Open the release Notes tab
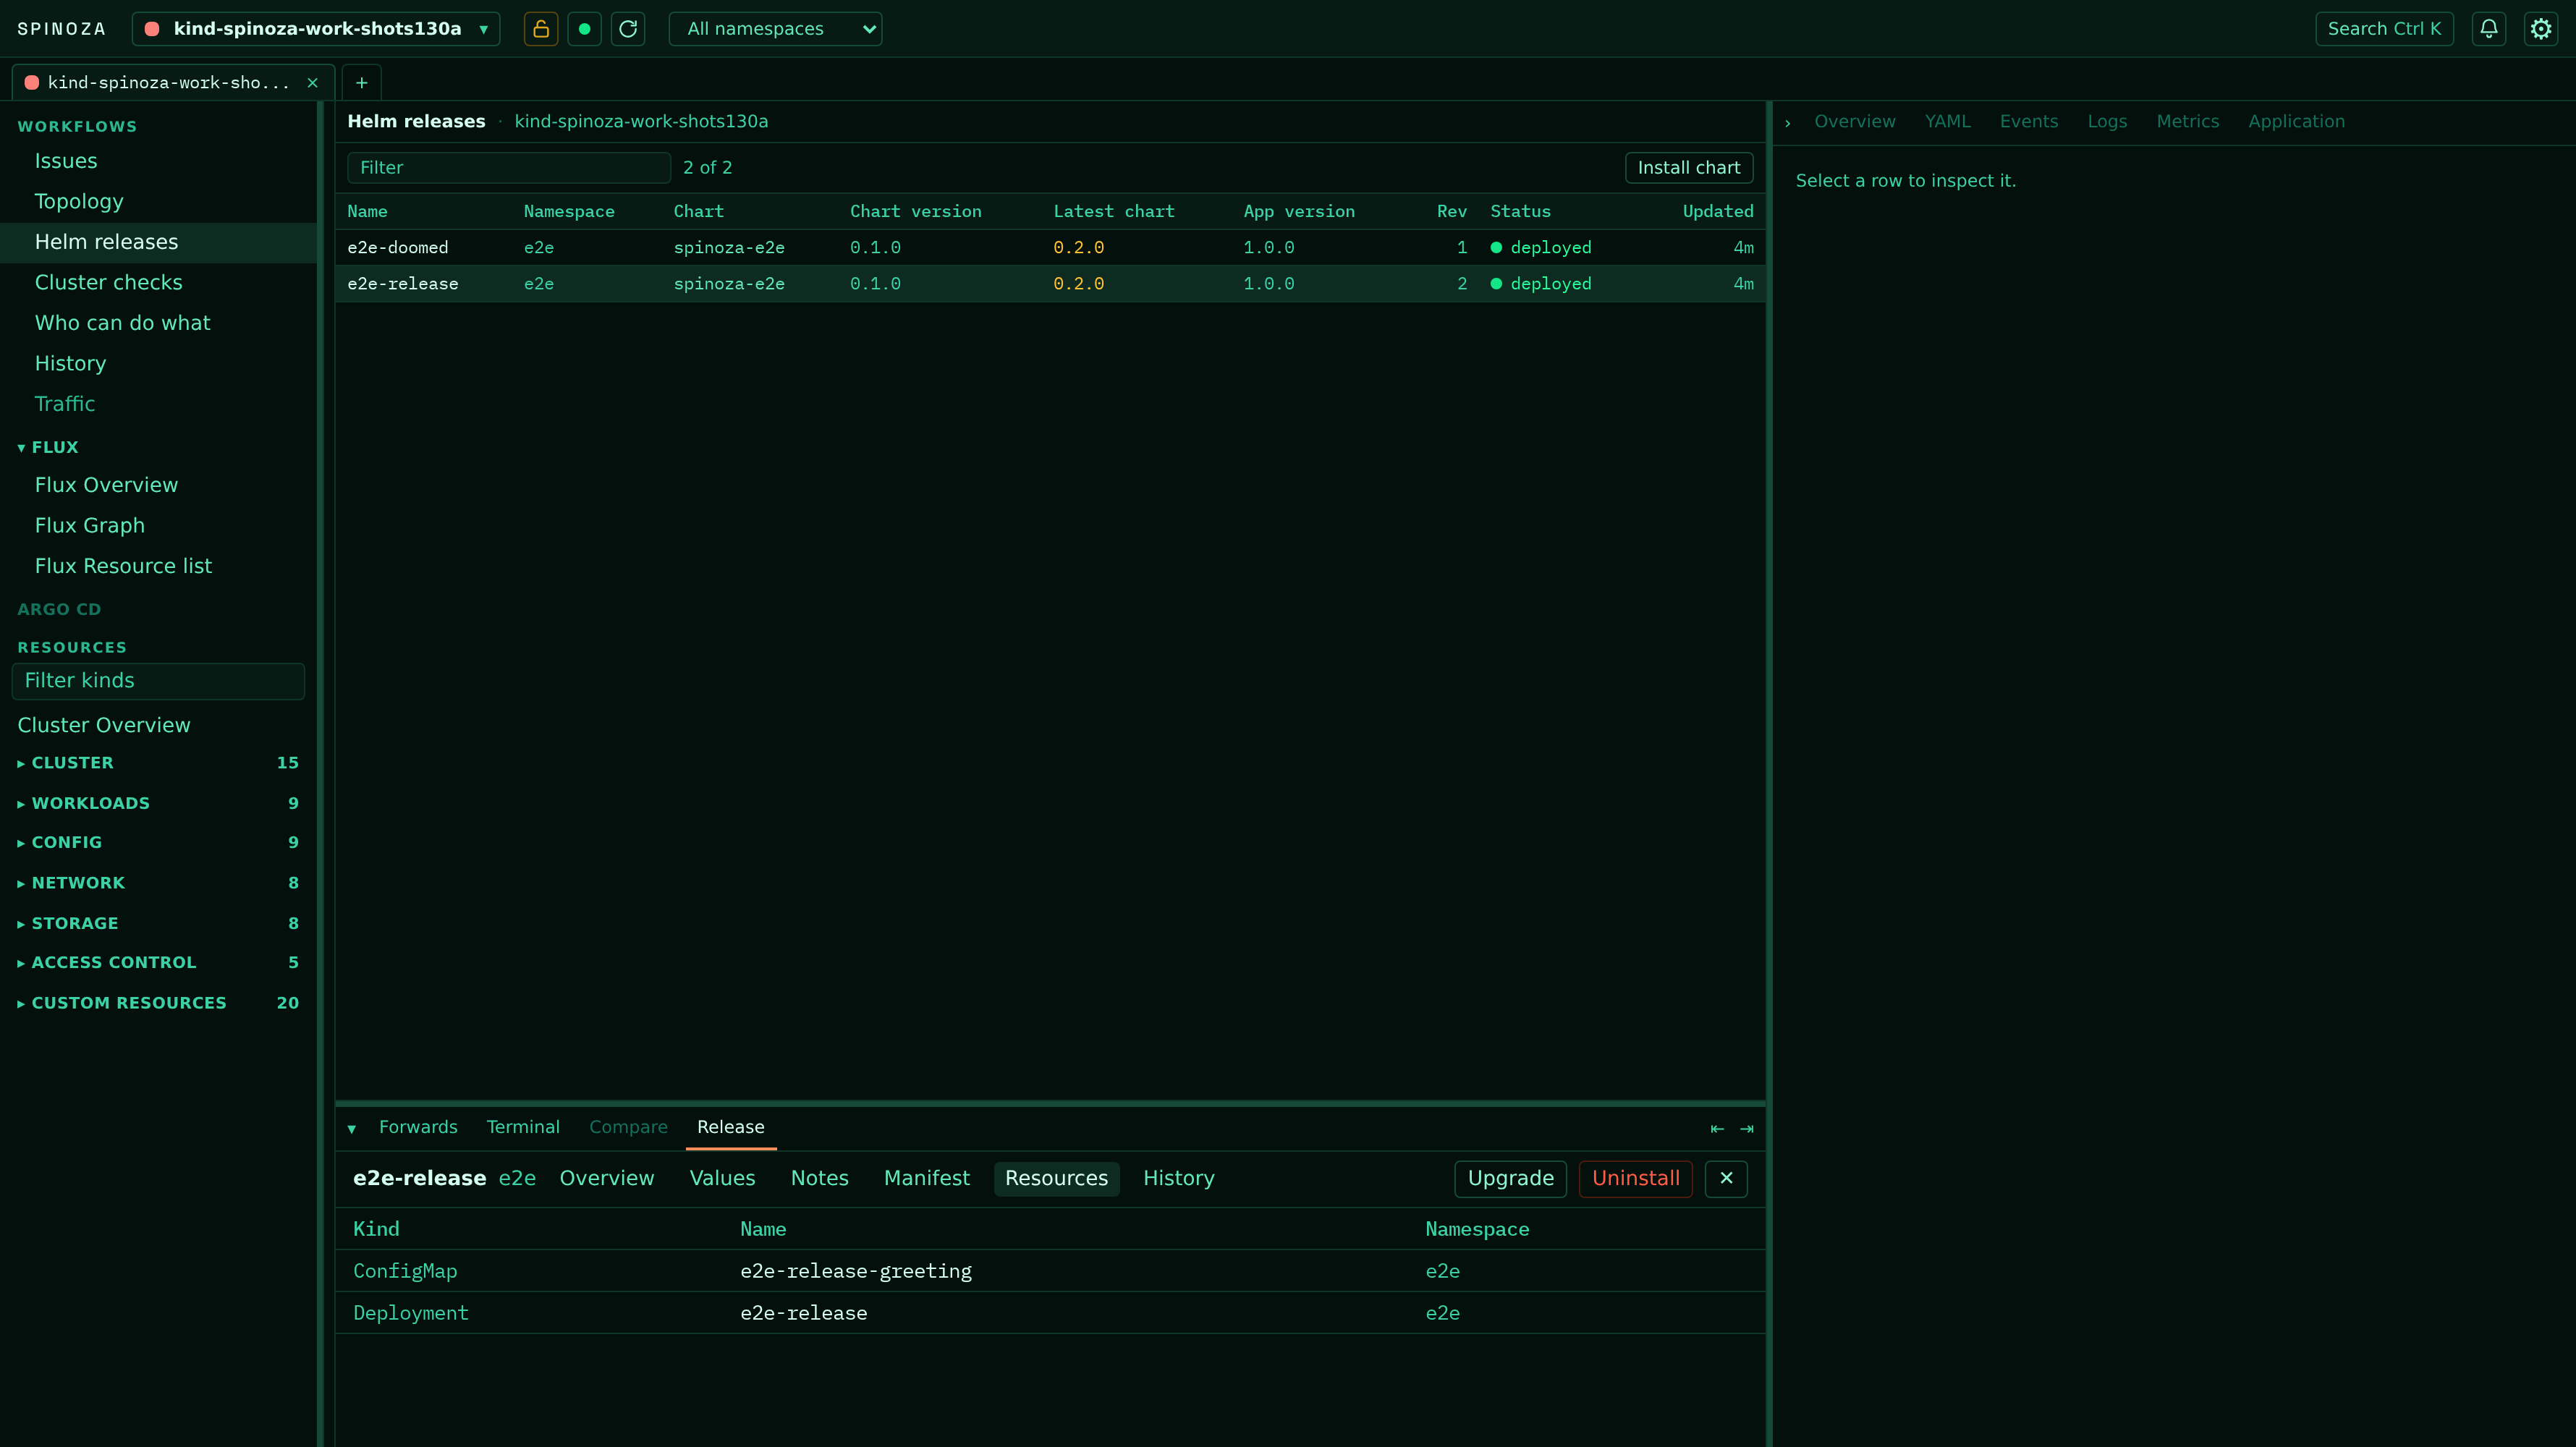 (x=819, y=1179)
